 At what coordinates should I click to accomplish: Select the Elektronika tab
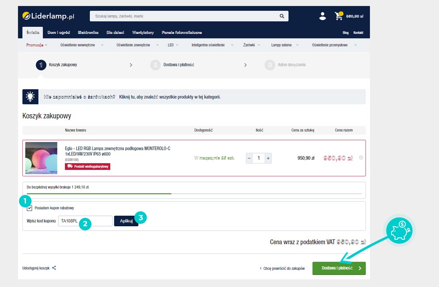click(88, 32)
